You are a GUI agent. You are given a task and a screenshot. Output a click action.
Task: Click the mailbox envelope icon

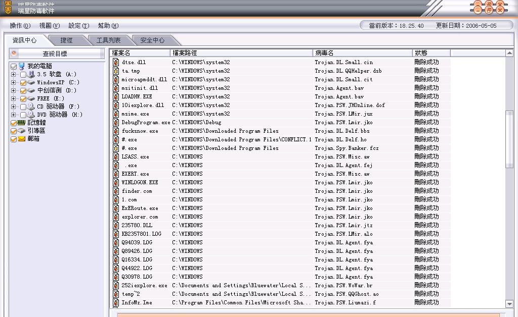tap(21, 139)
